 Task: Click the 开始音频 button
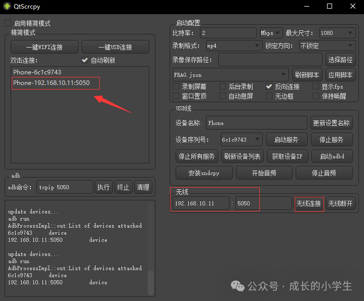point(264,173)
